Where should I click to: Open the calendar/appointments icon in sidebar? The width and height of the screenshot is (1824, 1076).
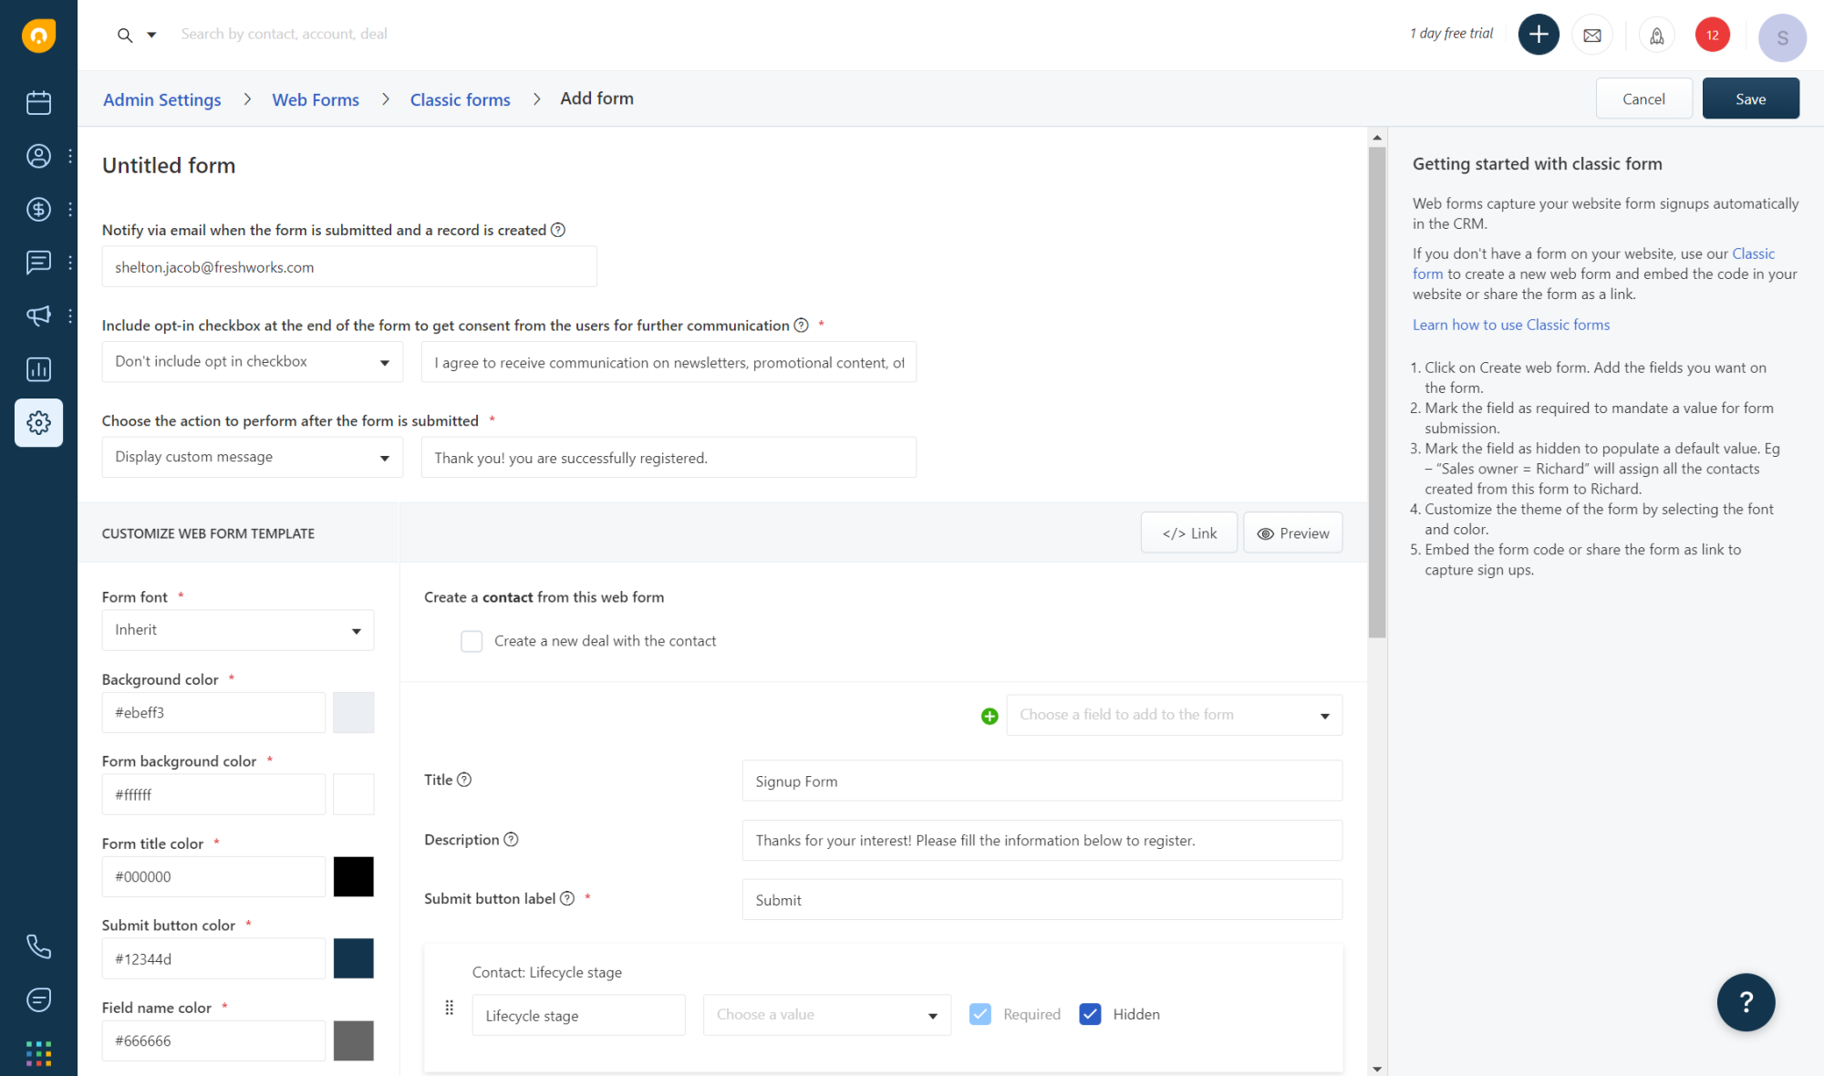(38, 103)
